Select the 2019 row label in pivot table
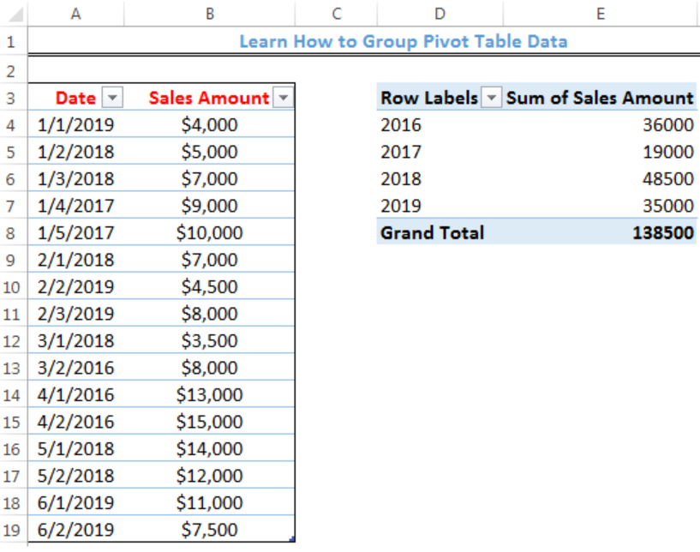The width and height of the screenshot is (700, 552). pos(397,206)
